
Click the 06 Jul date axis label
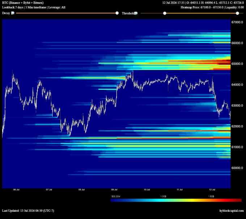pos(16,190)
